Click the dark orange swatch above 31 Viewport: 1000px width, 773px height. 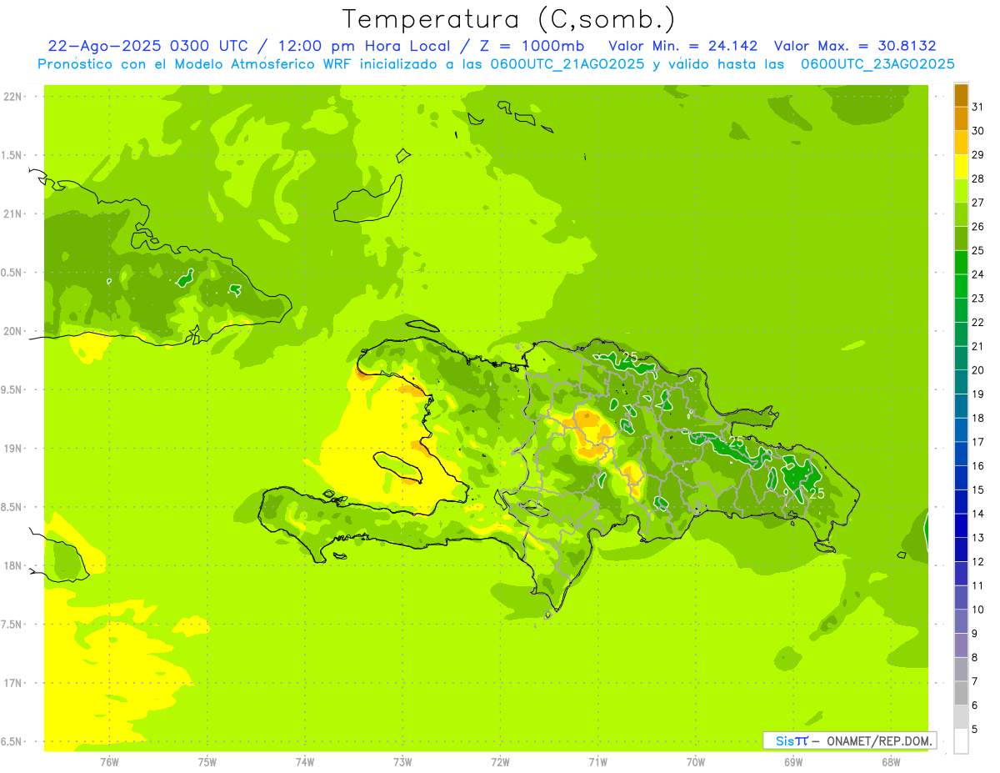(961, 95)
